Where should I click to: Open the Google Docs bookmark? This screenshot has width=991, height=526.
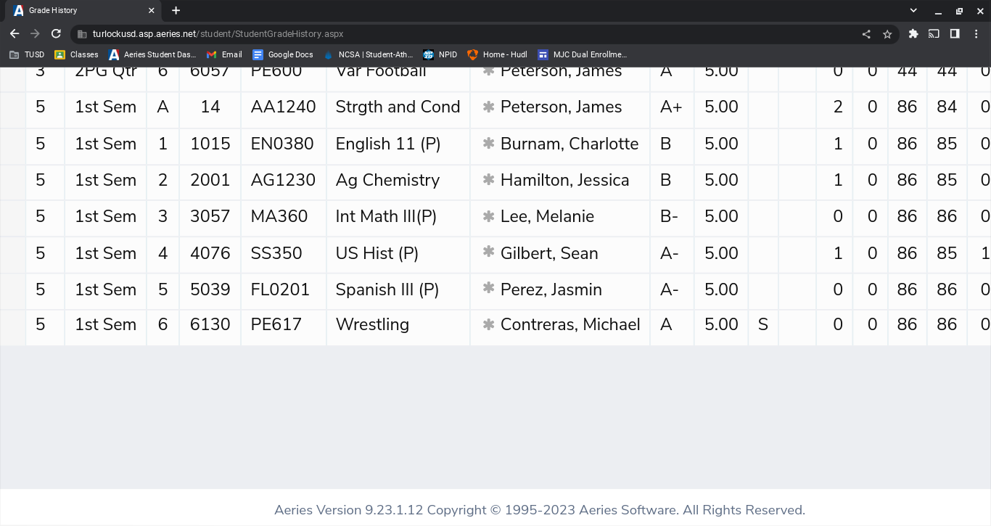click(283, 54)
